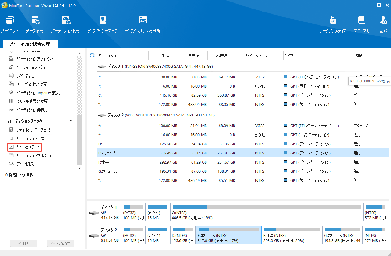Open ディスク使用状況分析 space analyzer
The height and width of the screenshot is (256, 391).
coord(143,24)
